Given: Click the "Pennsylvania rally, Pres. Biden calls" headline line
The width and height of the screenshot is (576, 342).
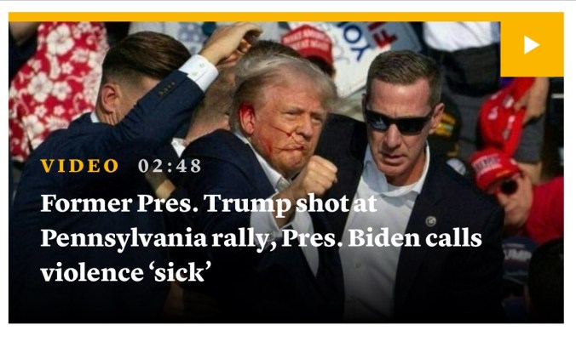Looking at the screenshot, I should click(261, 238).
